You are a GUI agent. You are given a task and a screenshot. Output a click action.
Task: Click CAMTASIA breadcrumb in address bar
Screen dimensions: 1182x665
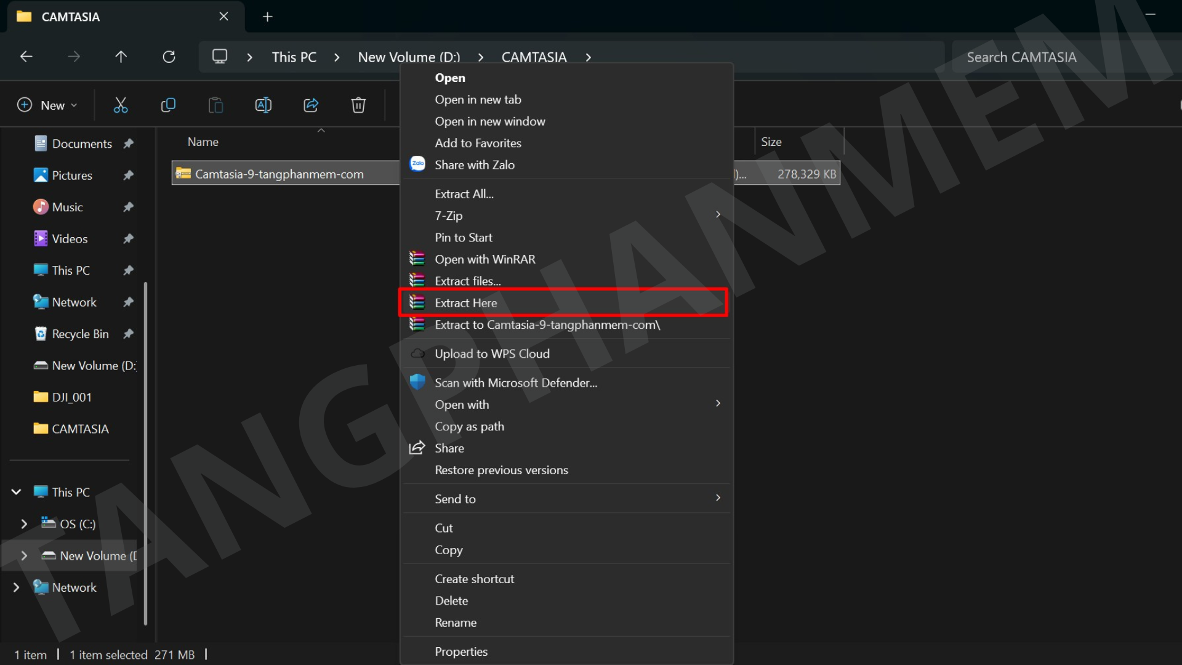click(x=534, y=57)
